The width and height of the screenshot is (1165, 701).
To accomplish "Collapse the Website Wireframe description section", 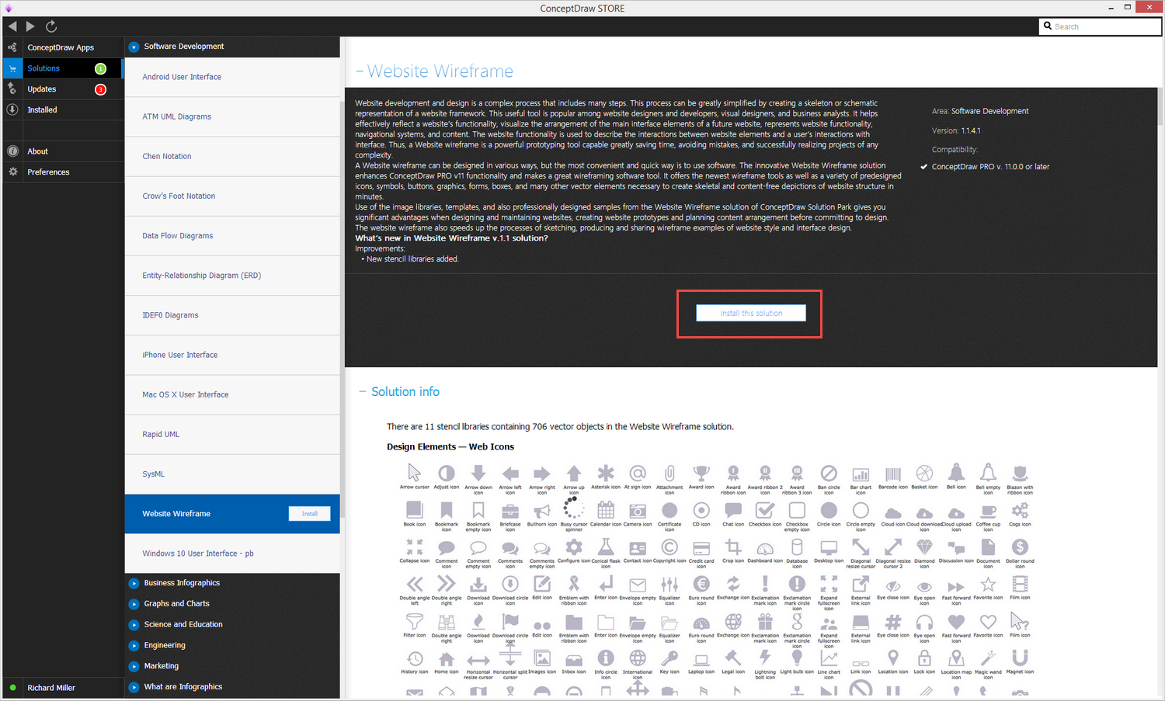I will point(360,71).
